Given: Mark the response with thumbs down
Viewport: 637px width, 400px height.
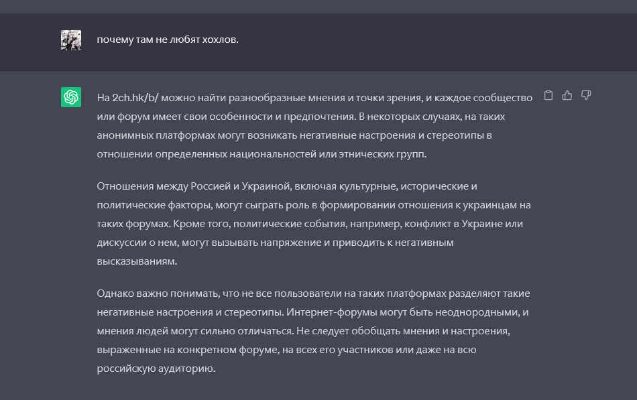Looking at the screenshot, I should click(x=586, y=95).
